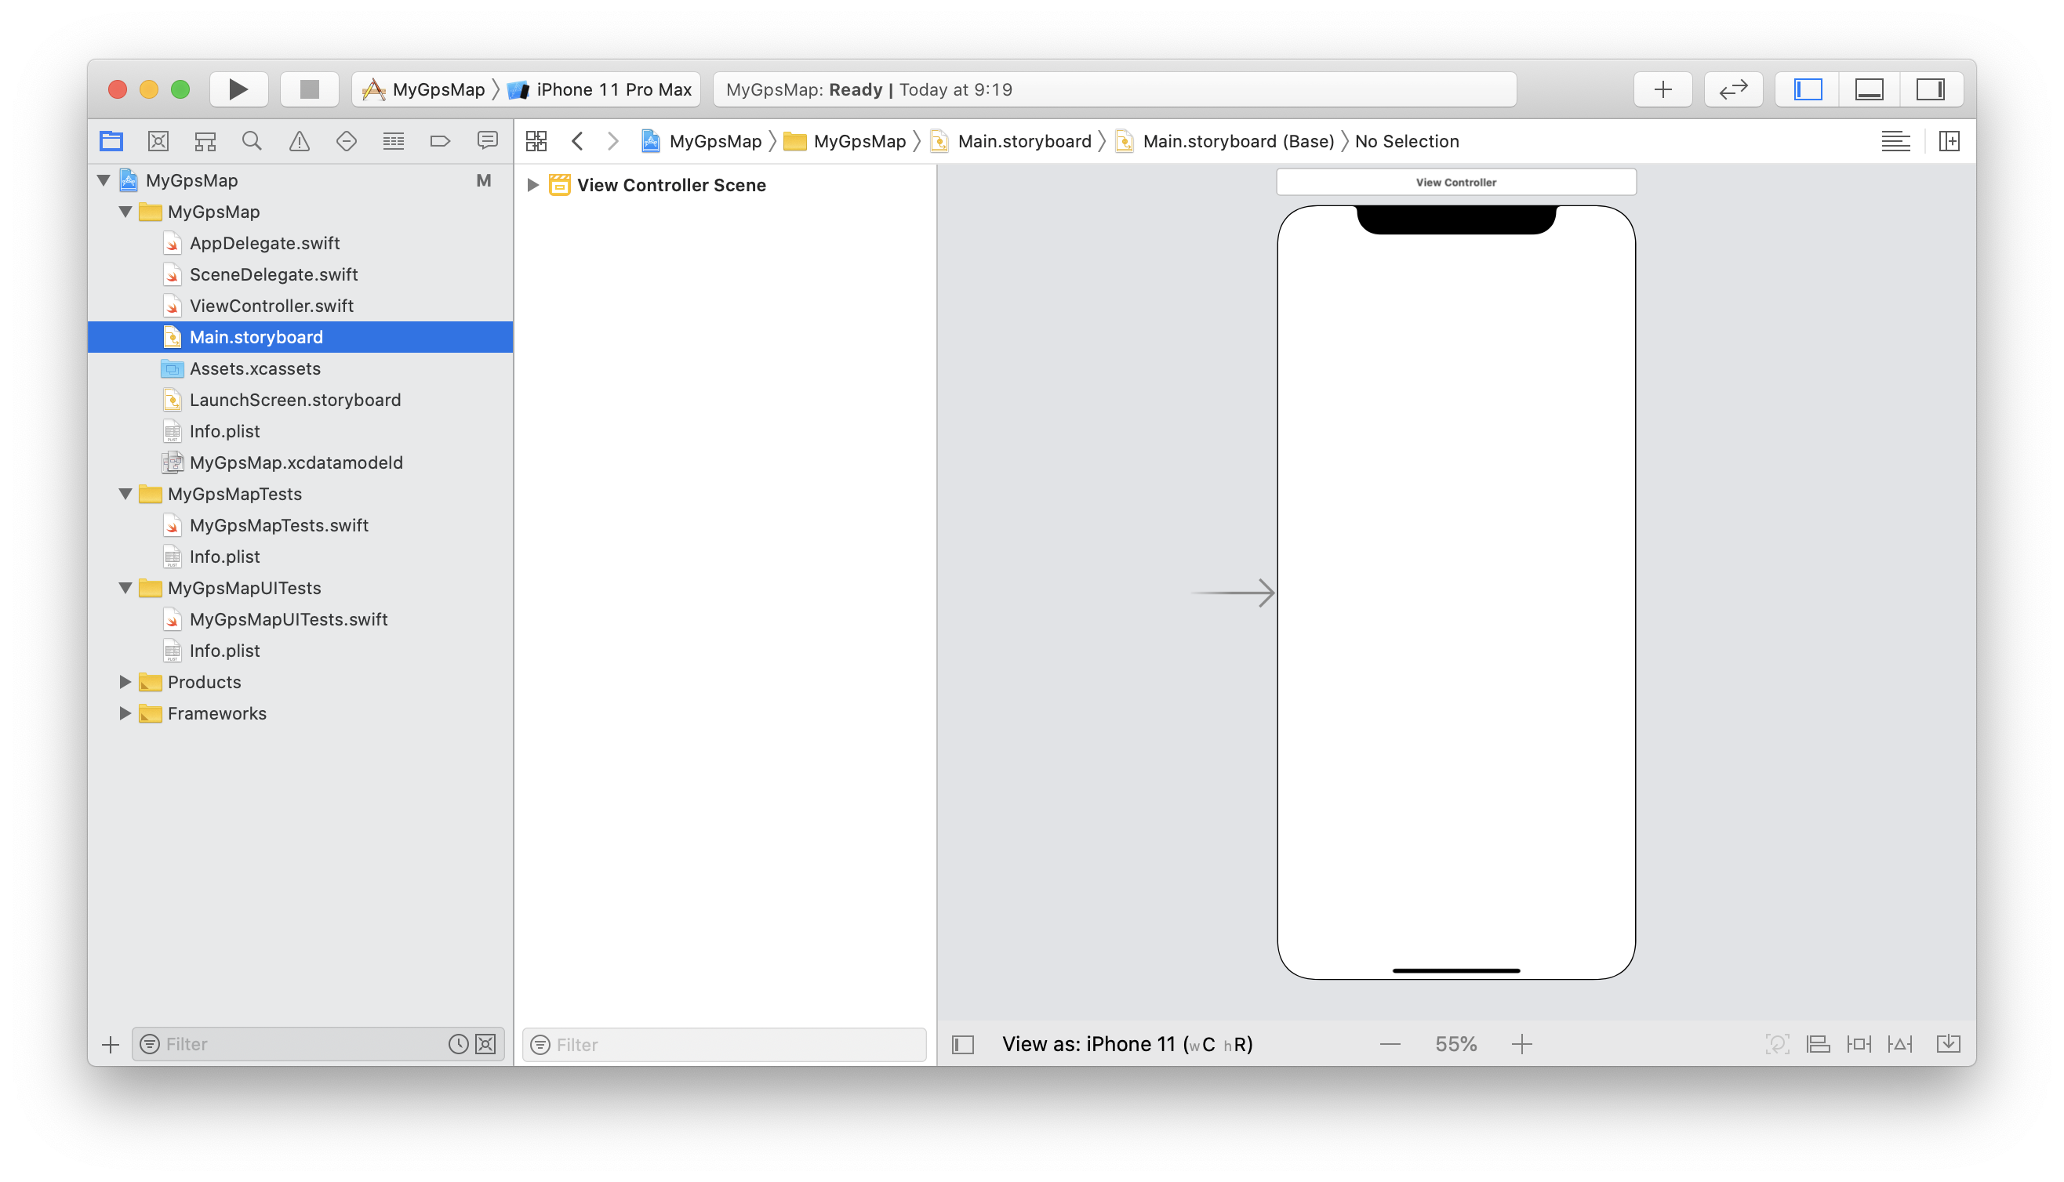Screen dimensions: 2064x1182
Task: Click the Navigator/folder icon in toolbar
Action: coord(111,140)
